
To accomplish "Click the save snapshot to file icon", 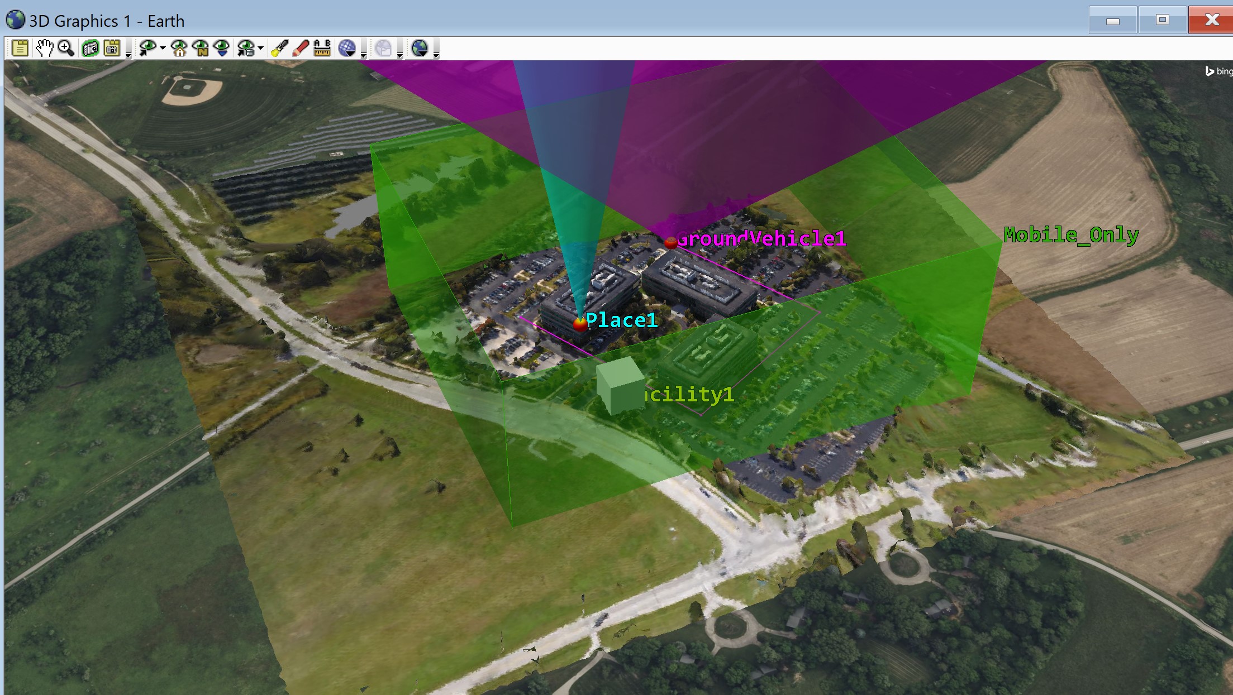I will pos(112,49).
